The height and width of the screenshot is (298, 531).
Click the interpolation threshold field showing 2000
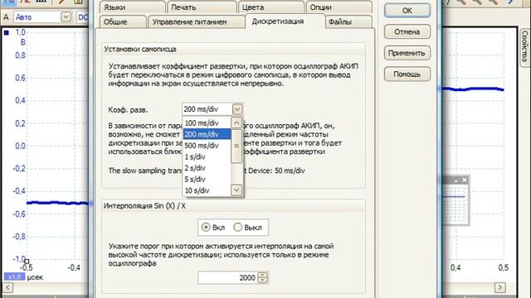click(227, 278)
